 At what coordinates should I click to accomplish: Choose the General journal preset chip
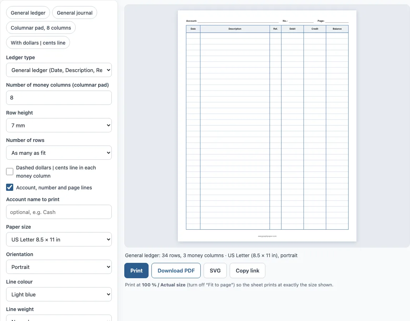[75, 13]
